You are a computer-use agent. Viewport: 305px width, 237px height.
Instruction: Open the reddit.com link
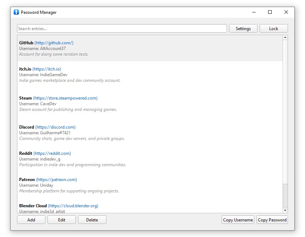(x=52, y=153)
